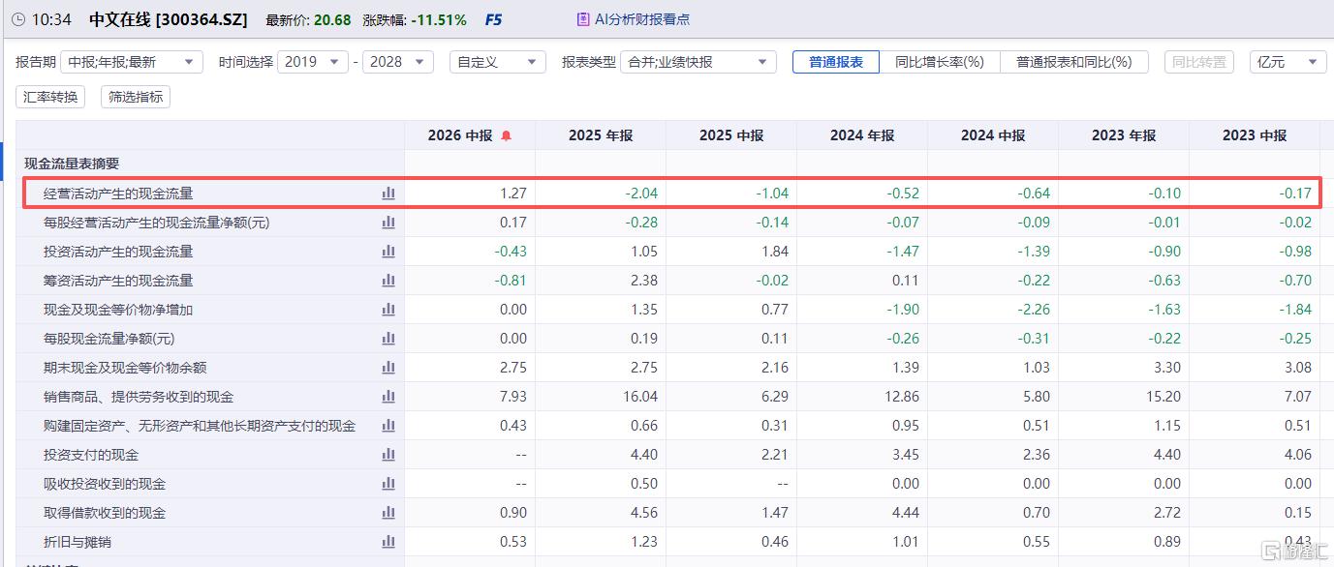Click the 2025 年报 column header
Screen dimensions: 1334x567
pos(601,135)
